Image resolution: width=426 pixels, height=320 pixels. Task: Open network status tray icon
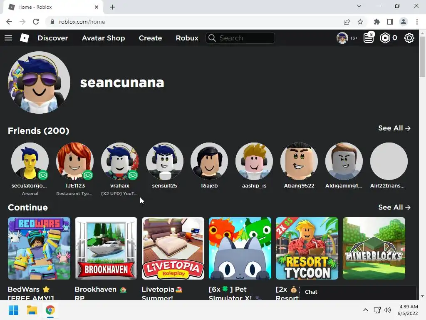point(377,310)
